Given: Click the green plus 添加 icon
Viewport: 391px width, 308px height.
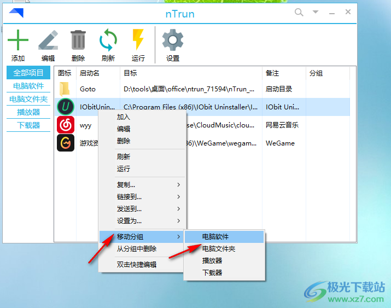Looking at the screenshot, I should (18, 40).
